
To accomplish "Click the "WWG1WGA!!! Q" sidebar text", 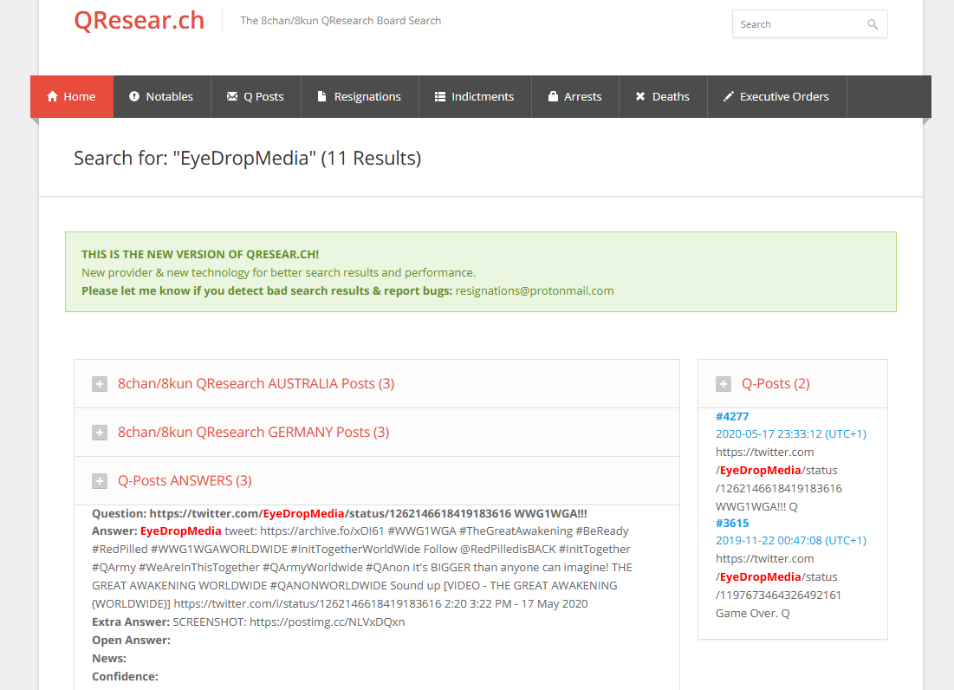I will coord(756,507).
